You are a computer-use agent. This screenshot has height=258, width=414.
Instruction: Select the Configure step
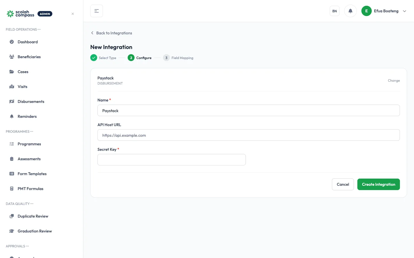pos(139,58)
